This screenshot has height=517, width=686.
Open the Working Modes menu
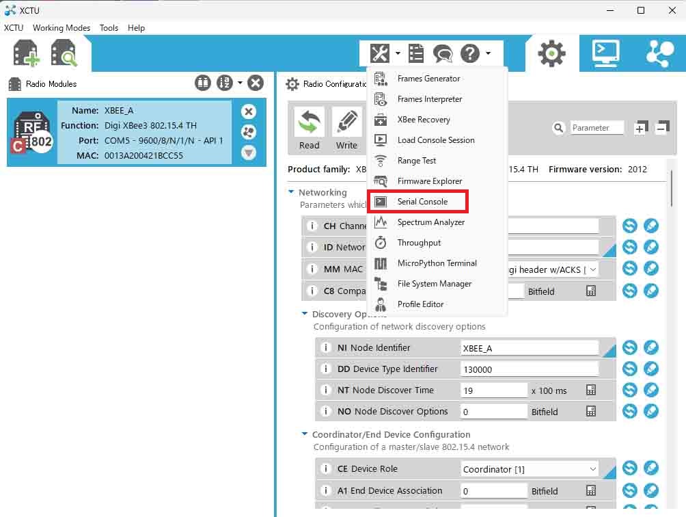pos(61,28)
